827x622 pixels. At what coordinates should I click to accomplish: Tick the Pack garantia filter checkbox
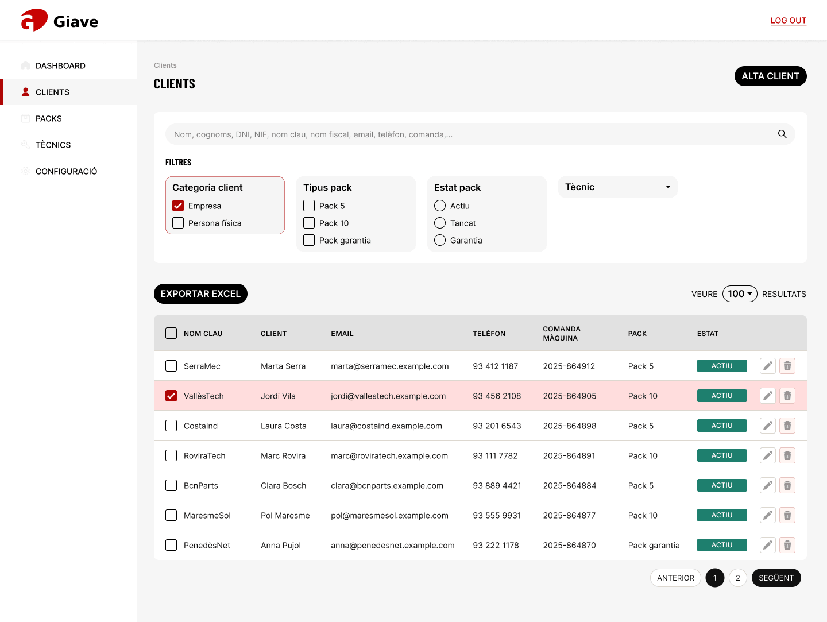(309, 240)
